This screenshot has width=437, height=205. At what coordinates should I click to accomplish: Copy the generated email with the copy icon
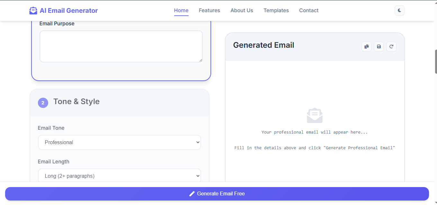[x=366, y=47]
